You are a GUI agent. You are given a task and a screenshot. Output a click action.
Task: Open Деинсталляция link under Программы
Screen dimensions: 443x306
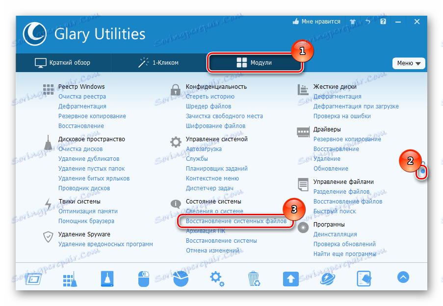point(335,234)
